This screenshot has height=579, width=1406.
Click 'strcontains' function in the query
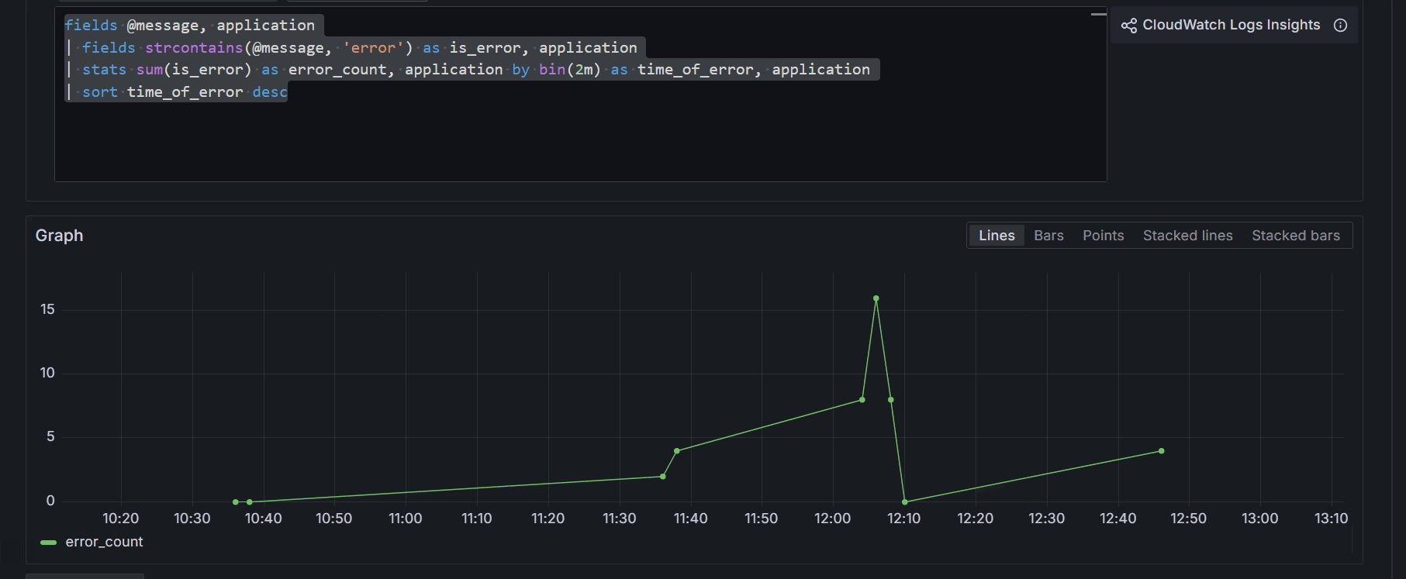(x=194, y=48)
